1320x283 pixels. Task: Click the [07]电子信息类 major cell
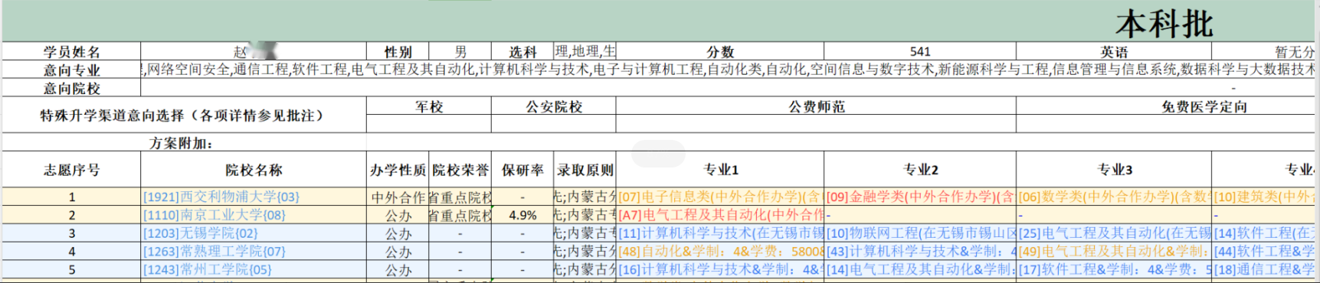720,197
